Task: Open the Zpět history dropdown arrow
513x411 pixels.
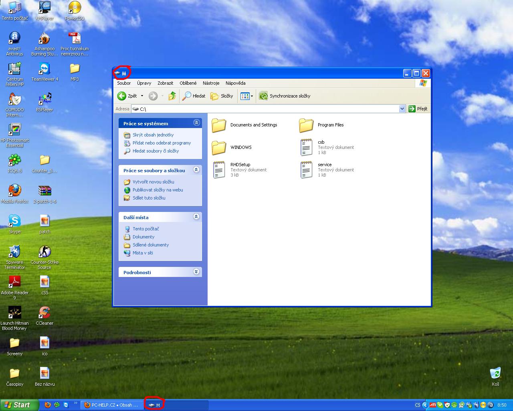Action: (142, 96)
